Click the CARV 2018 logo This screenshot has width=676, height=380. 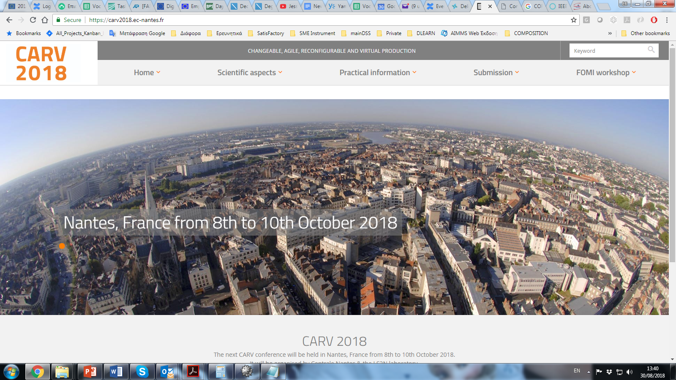click(41, 63)
